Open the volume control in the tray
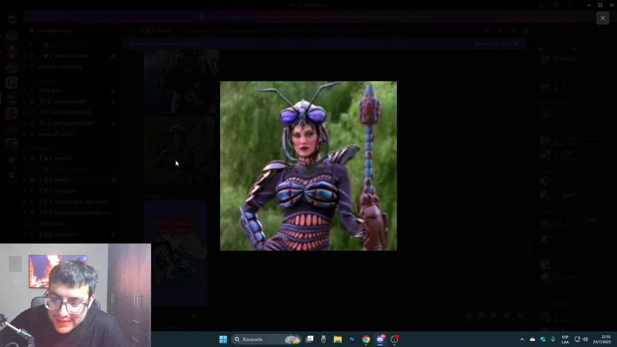The image size is (617, 347). 585,339
